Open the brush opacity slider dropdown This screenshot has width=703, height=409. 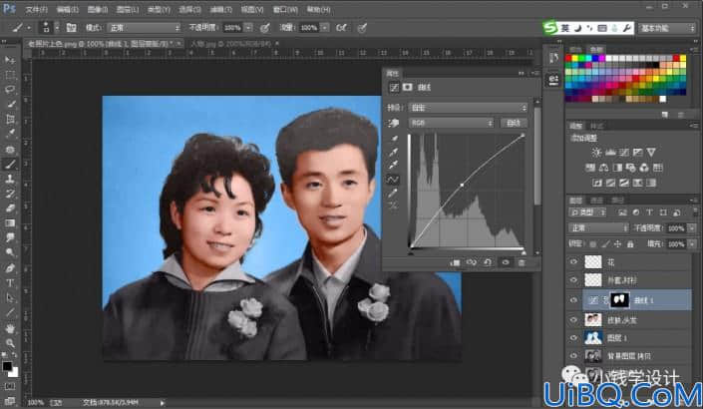click(x=248, y=28)
